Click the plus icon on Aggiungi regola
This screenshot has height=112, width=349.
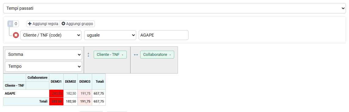(x=30, y=24)
